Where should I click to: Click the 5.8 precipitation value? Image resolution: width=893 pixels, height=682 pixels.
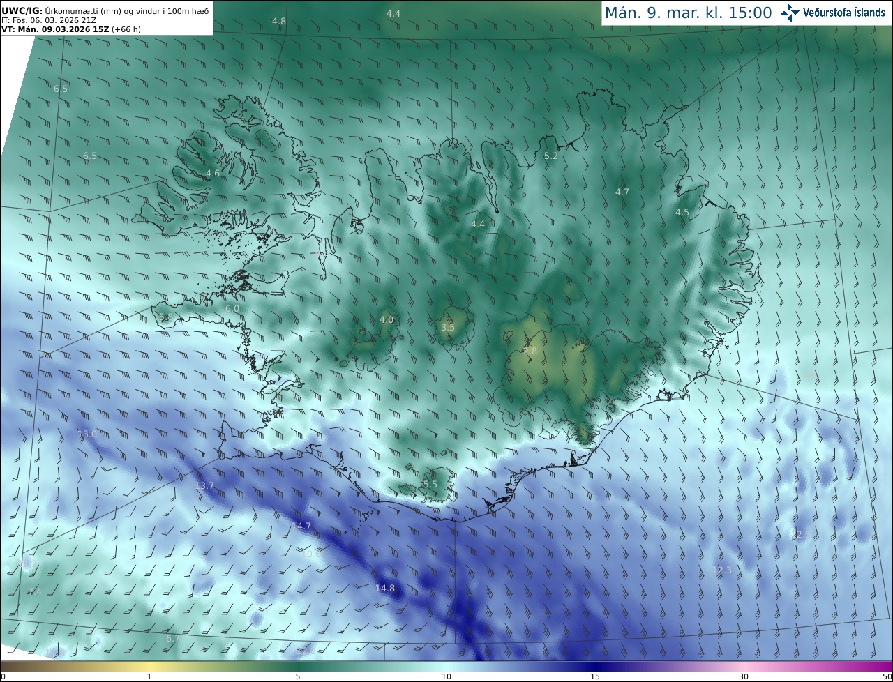click(166, 317)
